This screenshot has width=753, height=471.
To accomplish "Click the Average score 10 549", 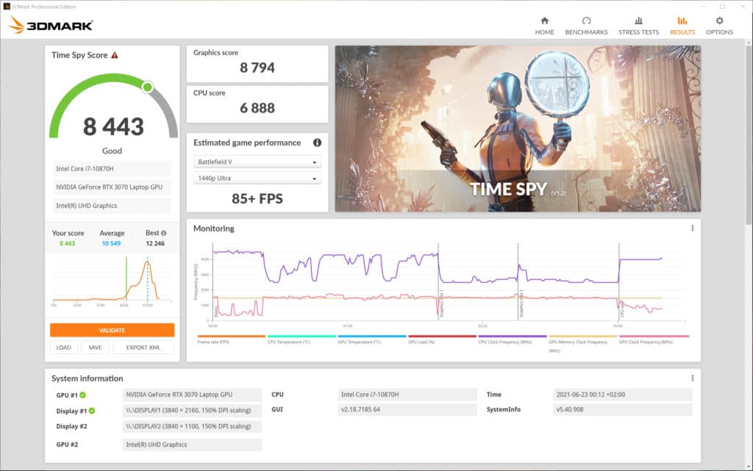I will [x=112, y=243].
